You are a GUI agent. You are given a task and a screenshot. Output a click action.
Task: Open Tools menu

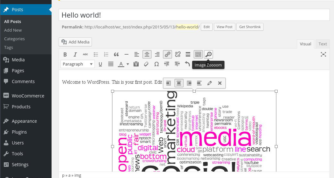pyautogui.click(x=26, y=154)
